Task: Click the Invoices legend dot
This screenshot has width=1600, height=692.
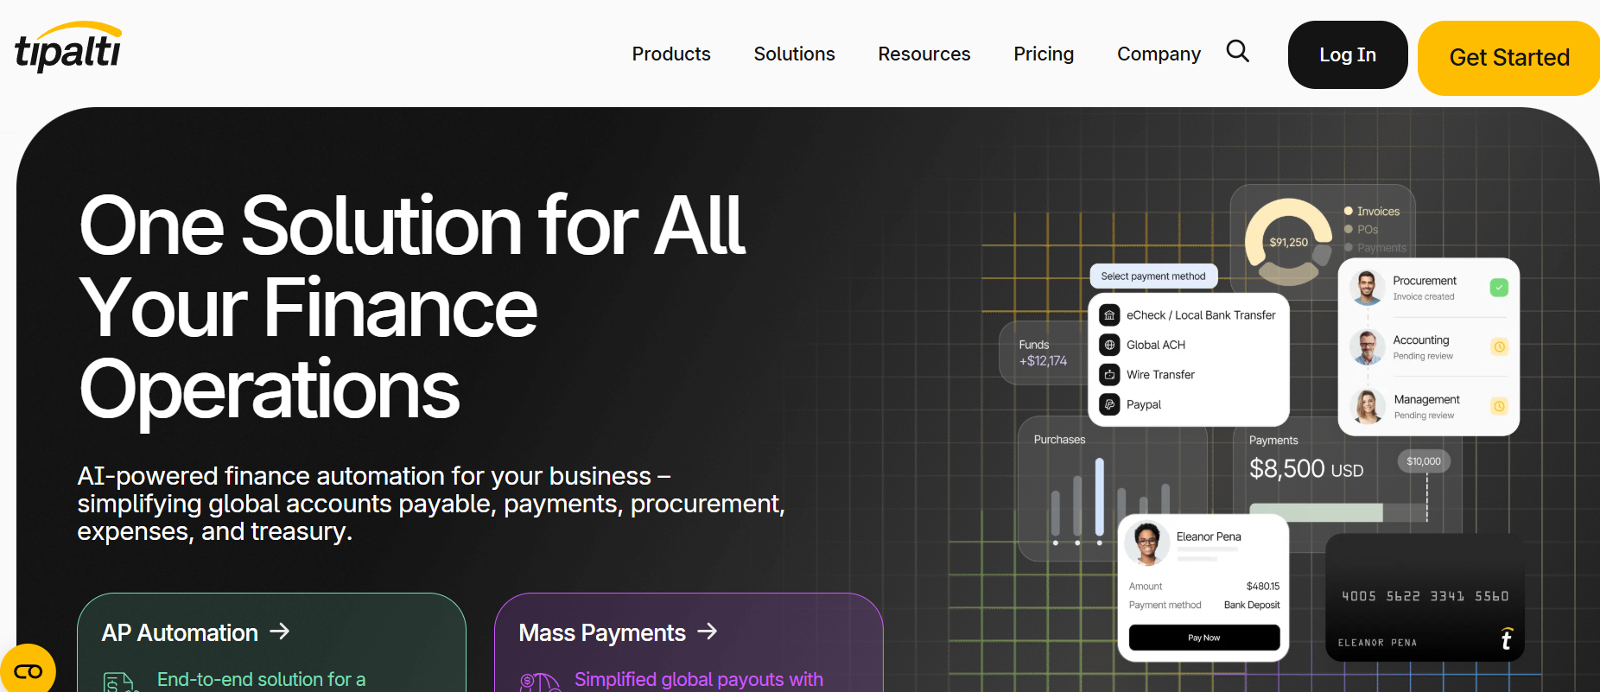Action: tap(1348, 211)
